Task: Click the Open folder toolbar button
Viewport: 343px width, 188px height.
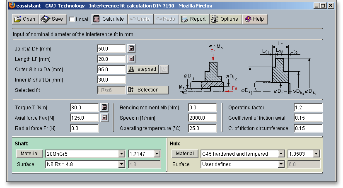Action: pyautogui.click(x=24, y=19)
